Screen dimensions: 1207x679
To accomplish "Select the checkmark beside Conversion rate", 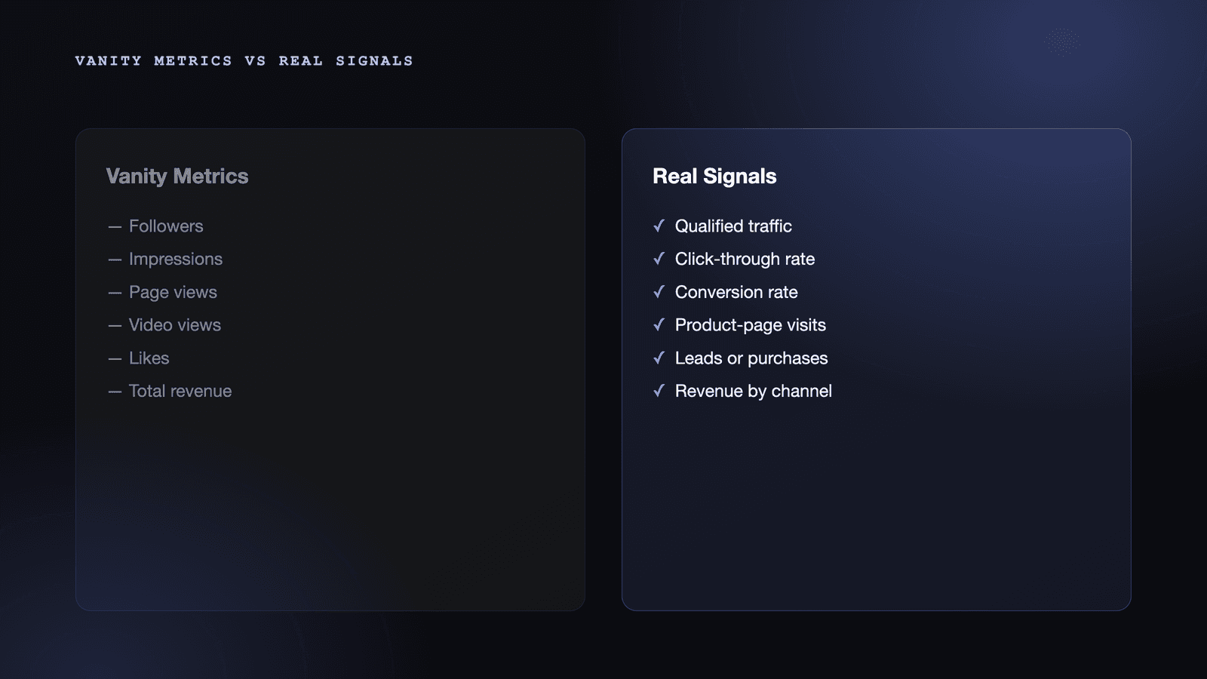I will pyautogui.click(x=659, y=292).
